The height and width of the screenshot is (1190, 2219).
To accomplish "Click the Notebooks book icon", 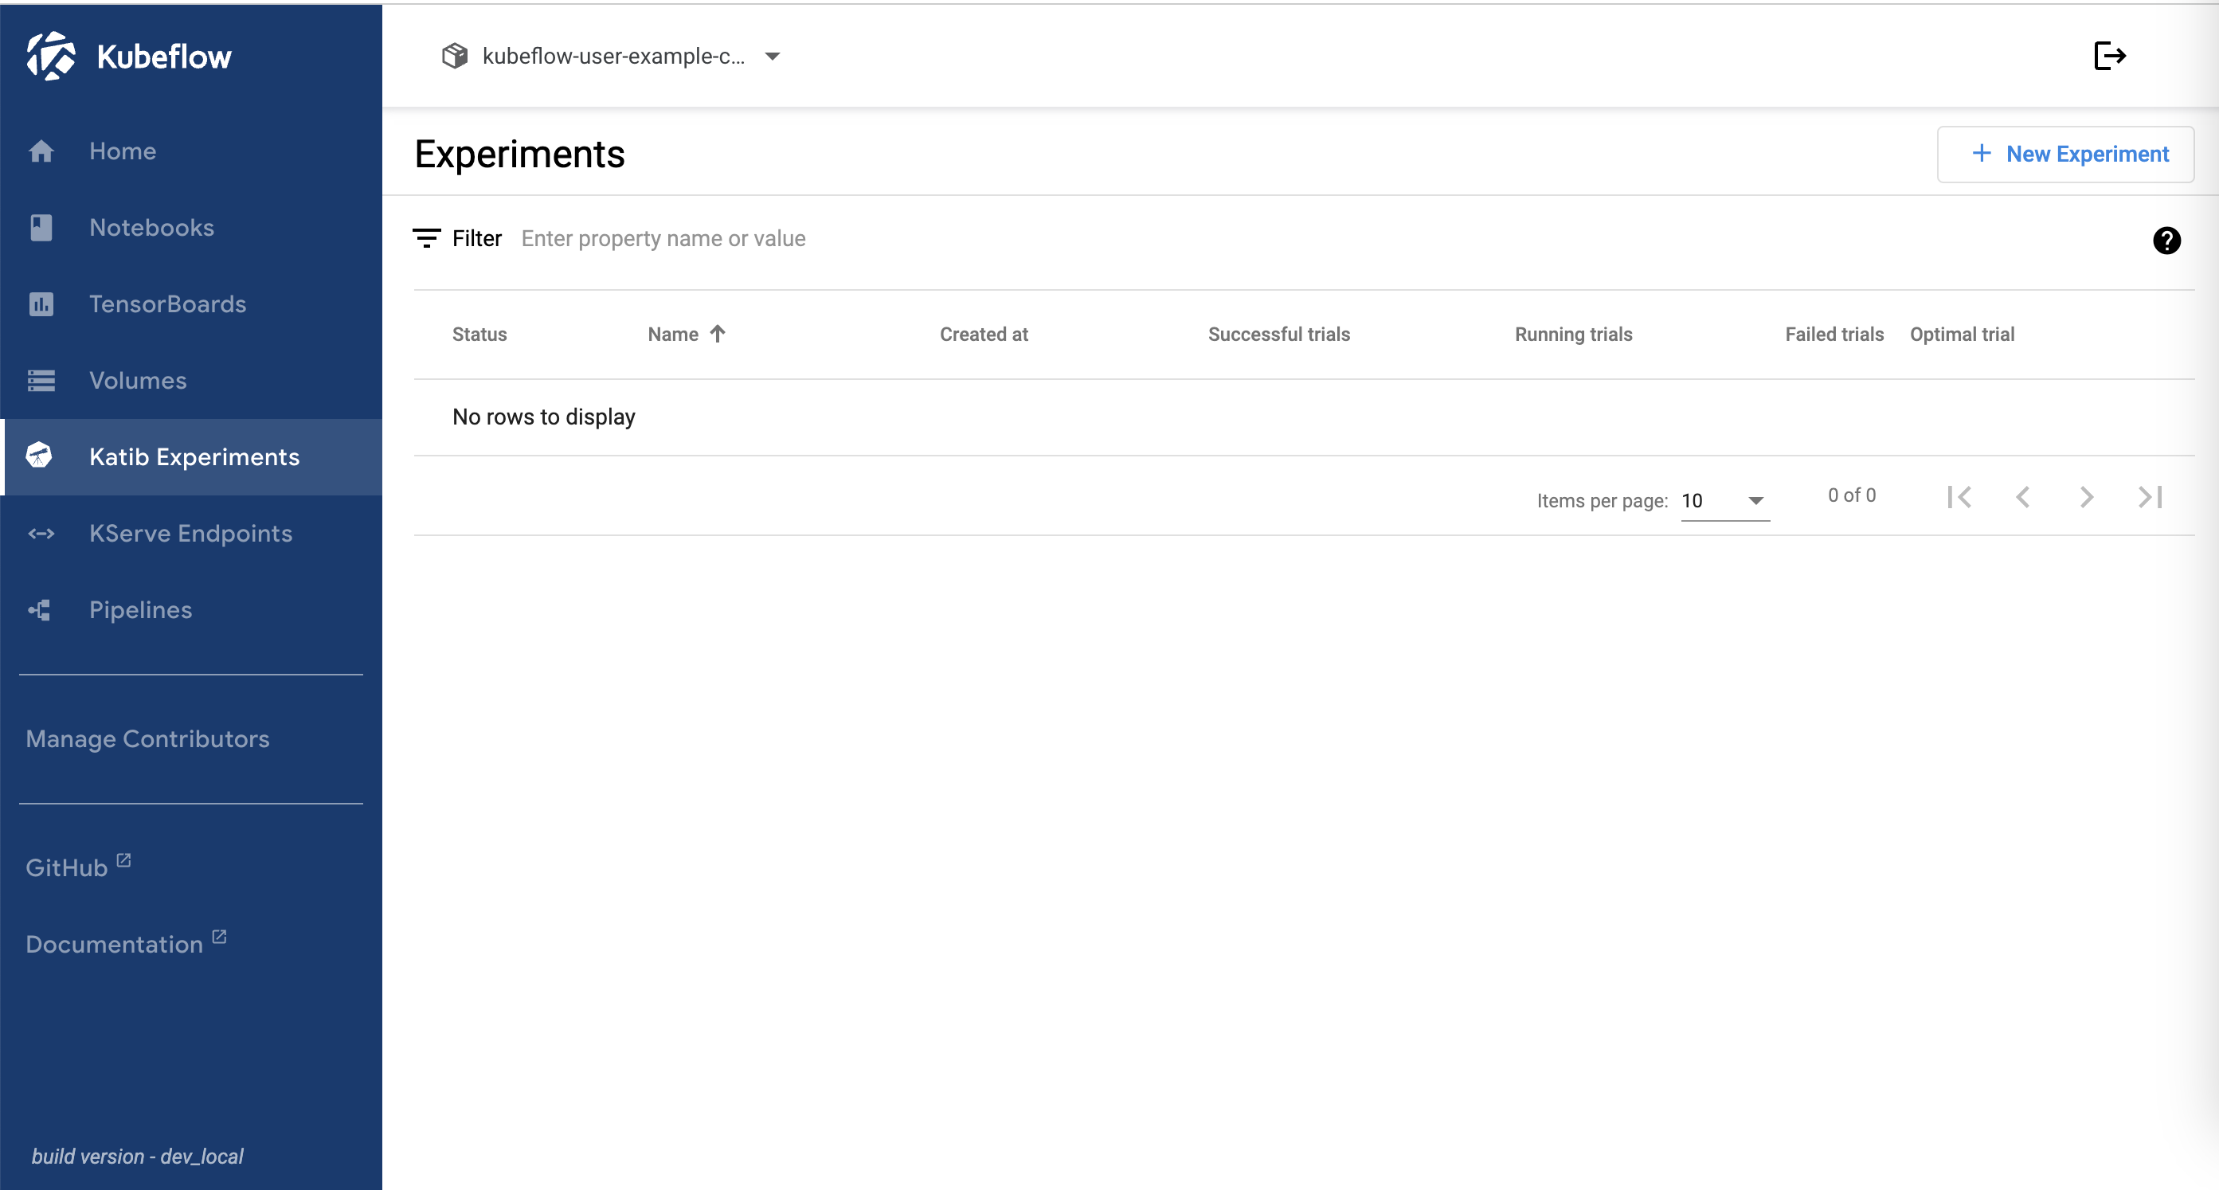I will (41, 228).
